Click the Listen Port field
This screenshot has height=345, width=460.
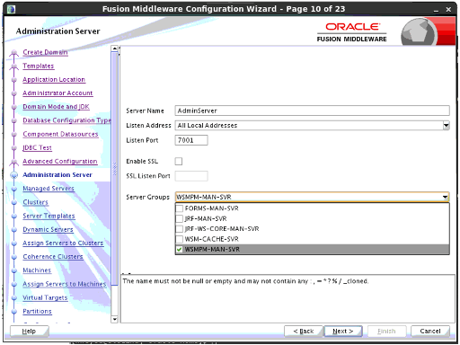click(191, 140)
